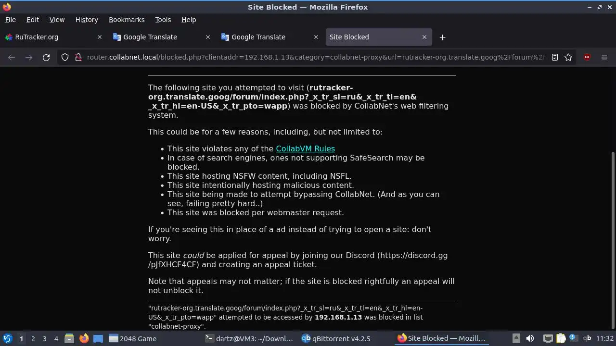616x346 pixels.
Task: Select the Site Blocked tab
Action: 378,37
